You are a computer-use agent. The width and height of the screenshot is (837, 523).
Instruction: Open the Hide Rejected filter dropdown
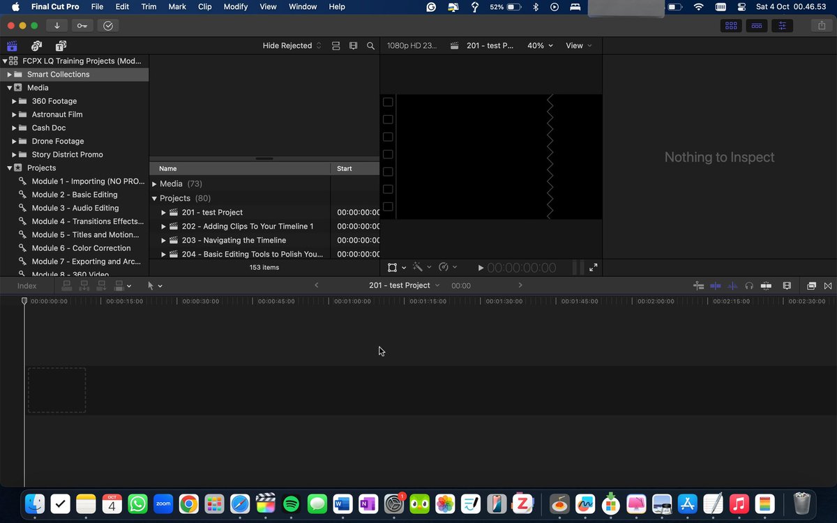(292, 46)
